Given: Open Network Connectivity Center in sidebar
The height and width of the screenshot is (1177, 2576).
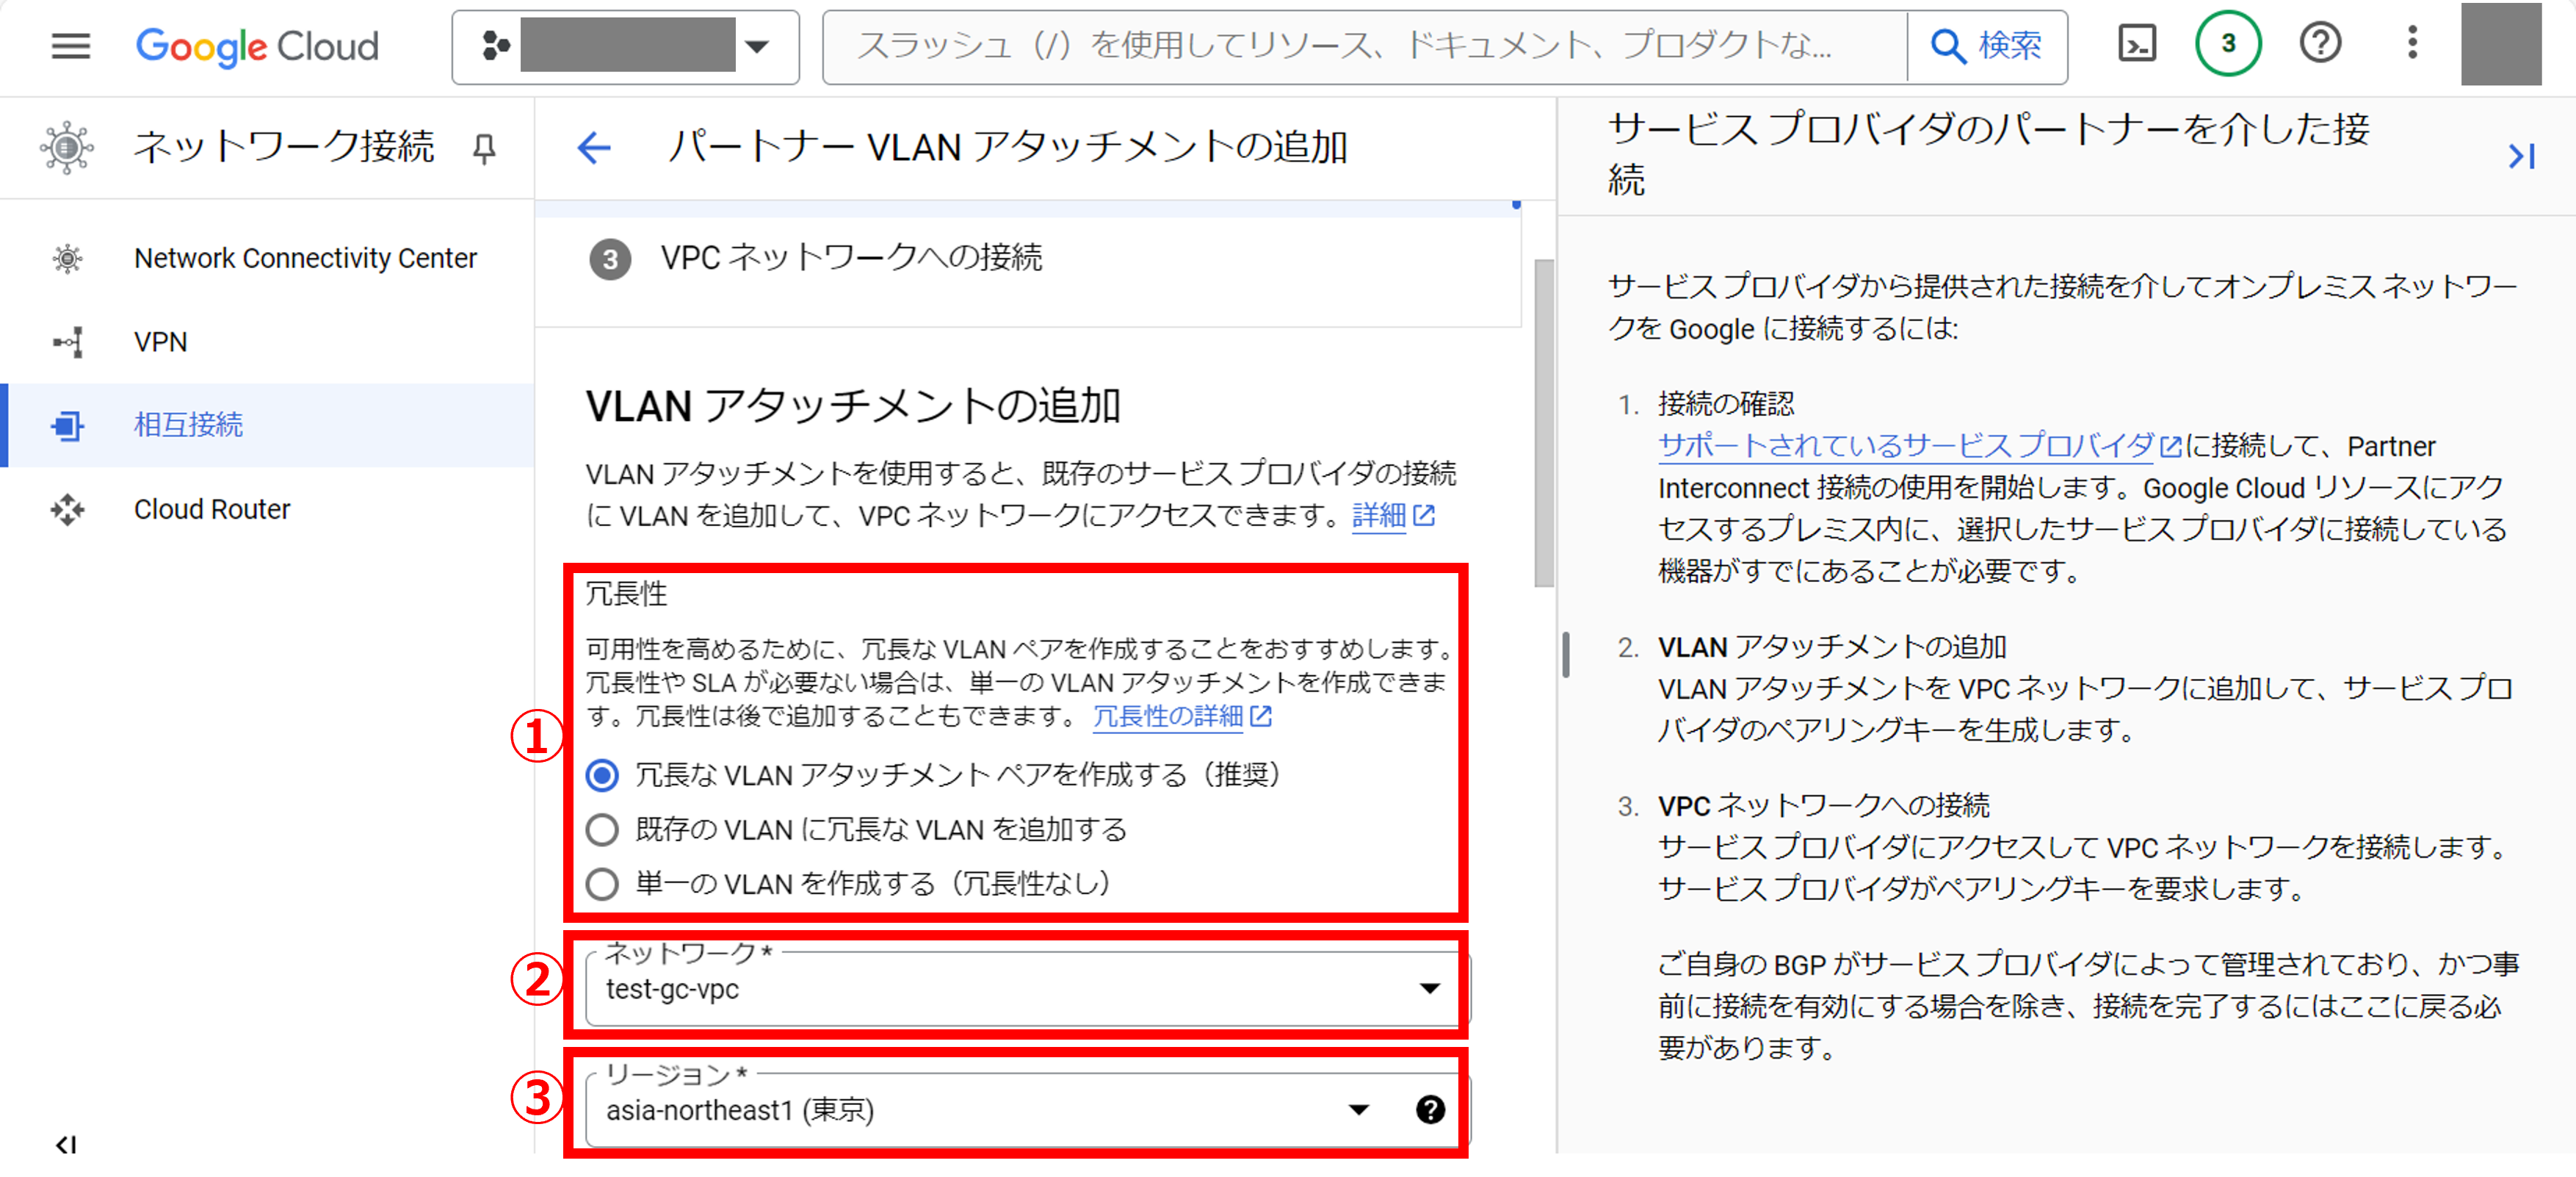Looking at the screenshot, I should [x=305, y=258].
